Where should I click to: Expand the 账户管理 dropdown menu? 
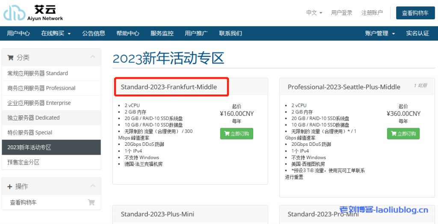[380, 33]
